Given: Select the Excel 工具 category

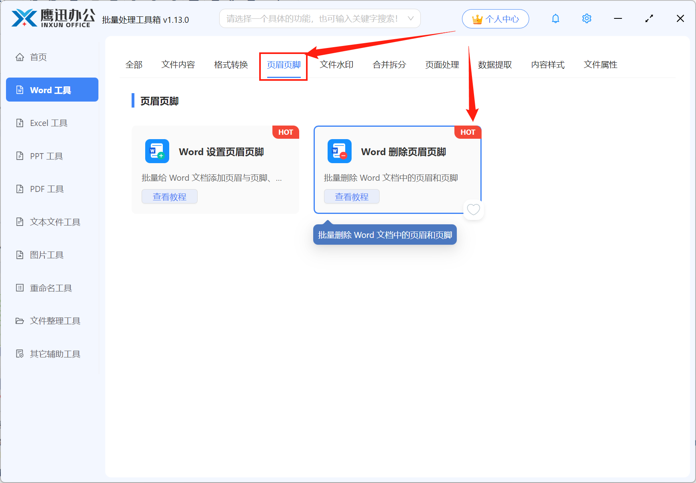Looking at the screenshot, I should 49,123.
